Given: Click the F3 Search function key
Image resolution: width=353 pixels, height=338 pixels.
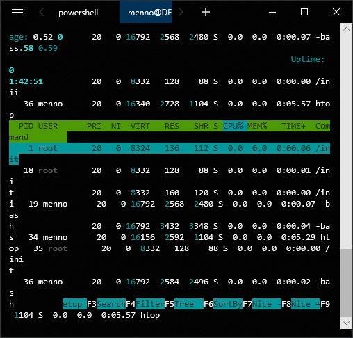Looking at the screenshot, I should [x=106, y=304].
